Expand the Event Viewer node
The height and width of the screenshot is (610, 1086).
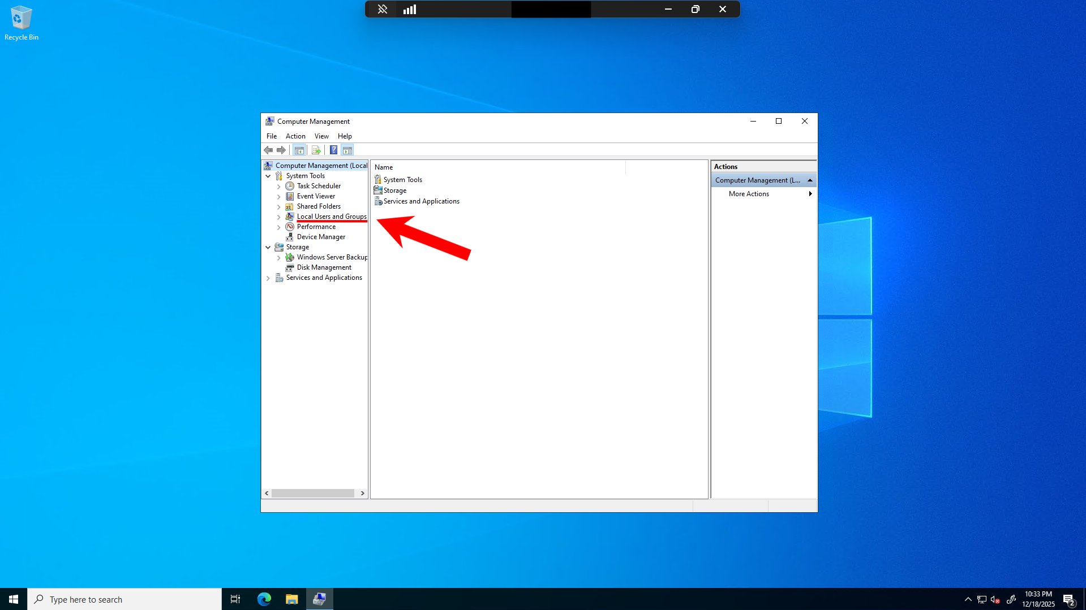(278, 197)
